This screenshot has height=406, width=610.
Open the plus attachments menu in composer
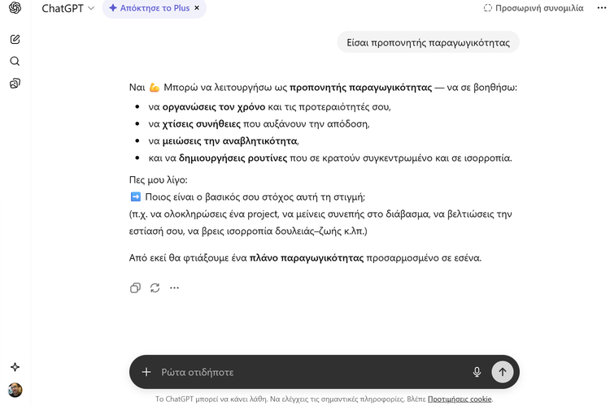(x=146, y=372)
